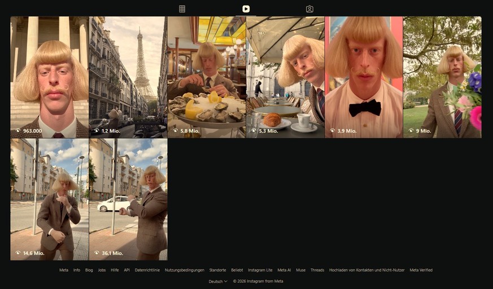Click the eye icon beside 3,9 Mio.

(x=332, y=131)
